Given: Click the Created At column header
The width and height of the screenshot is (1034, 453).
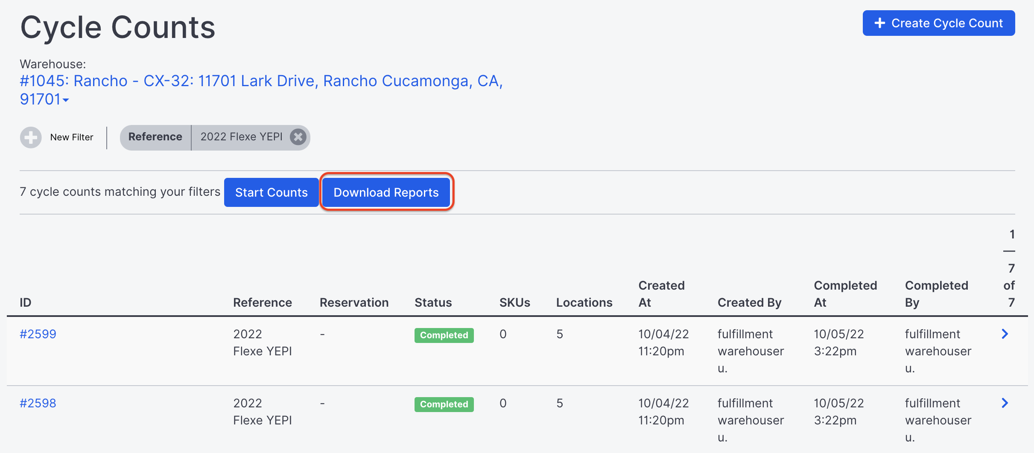Looking at the screenshot, I should click(x=661, y=294).
